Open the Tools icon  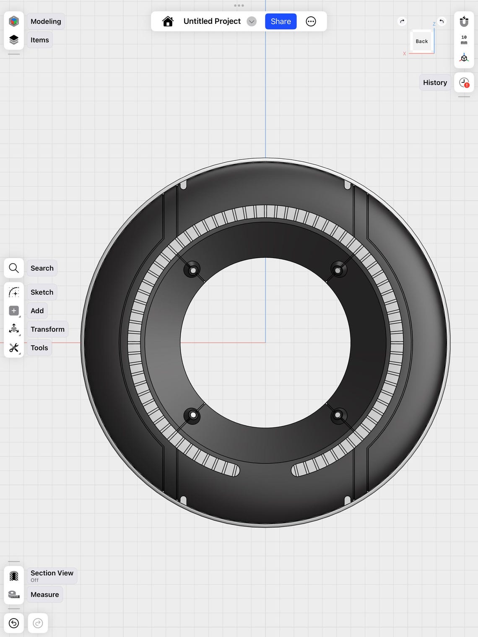click(x=14, y=347)
